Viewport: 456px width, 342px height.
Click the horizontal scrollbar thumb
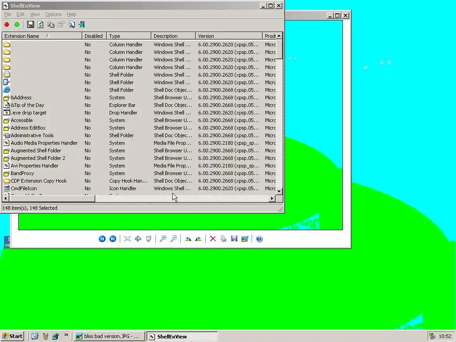[x=52, y=199]
